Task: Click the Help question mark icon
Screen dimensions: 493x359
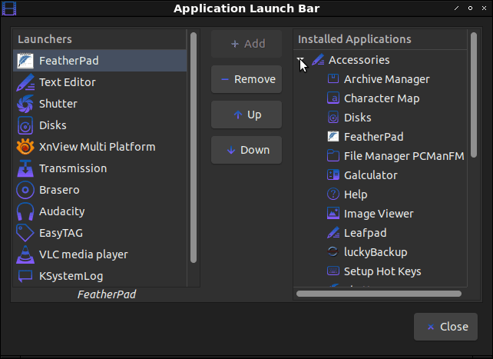Action: 333,194
